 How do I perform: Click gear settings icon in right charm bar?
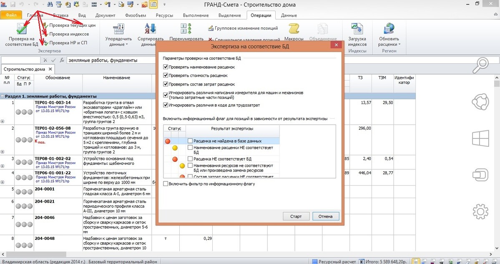pos(480,211)
